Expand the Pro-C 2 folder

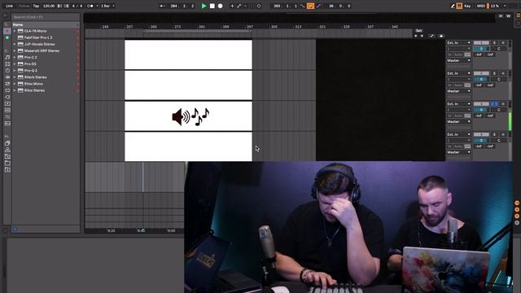click(x=15, y=58)
